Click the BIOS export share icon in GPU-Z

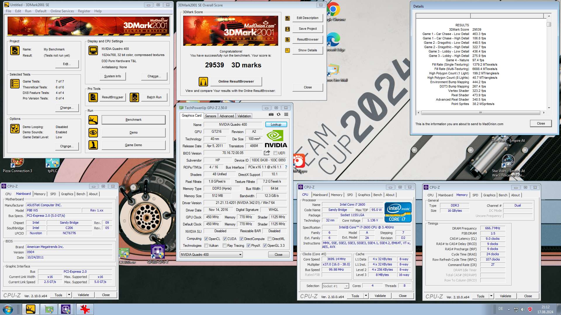click(x=267, y=153)
